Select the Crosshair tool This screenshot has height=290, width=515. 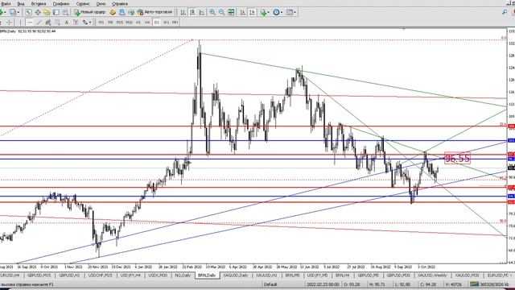[9, 23]
